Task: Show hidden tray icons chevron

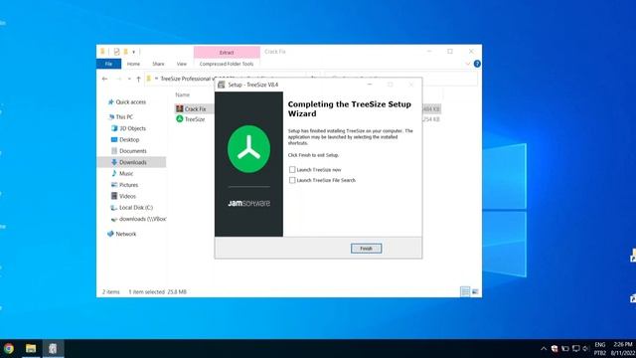Action: pos(544,349)
